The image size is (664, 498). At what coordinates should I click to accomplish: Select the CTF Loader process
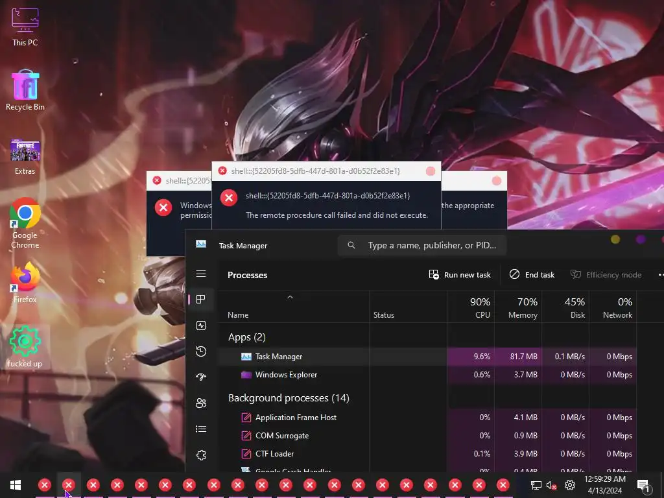pos(427,454)
